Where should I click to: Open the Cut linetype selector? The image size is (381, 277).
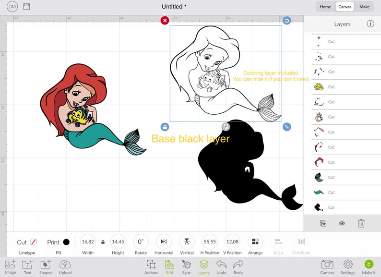(27, 242)
